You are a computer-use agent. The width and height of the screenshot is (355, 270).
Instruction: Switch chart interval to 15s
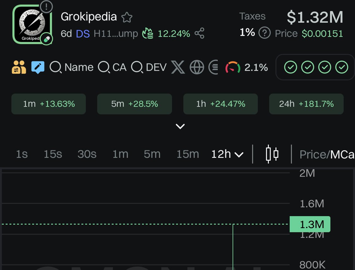(53, 154)
